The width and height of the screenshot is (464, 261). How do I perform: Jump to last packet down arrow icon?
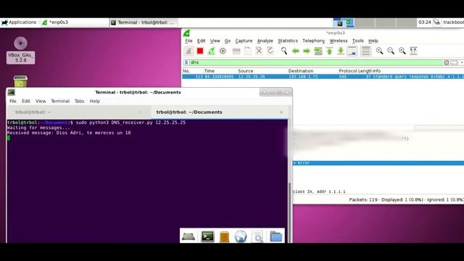[x=341, y=51]
